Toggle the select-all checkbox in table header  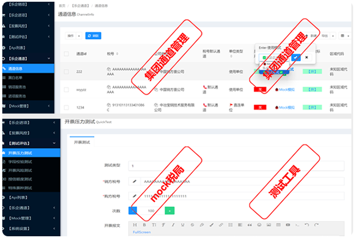67,53
